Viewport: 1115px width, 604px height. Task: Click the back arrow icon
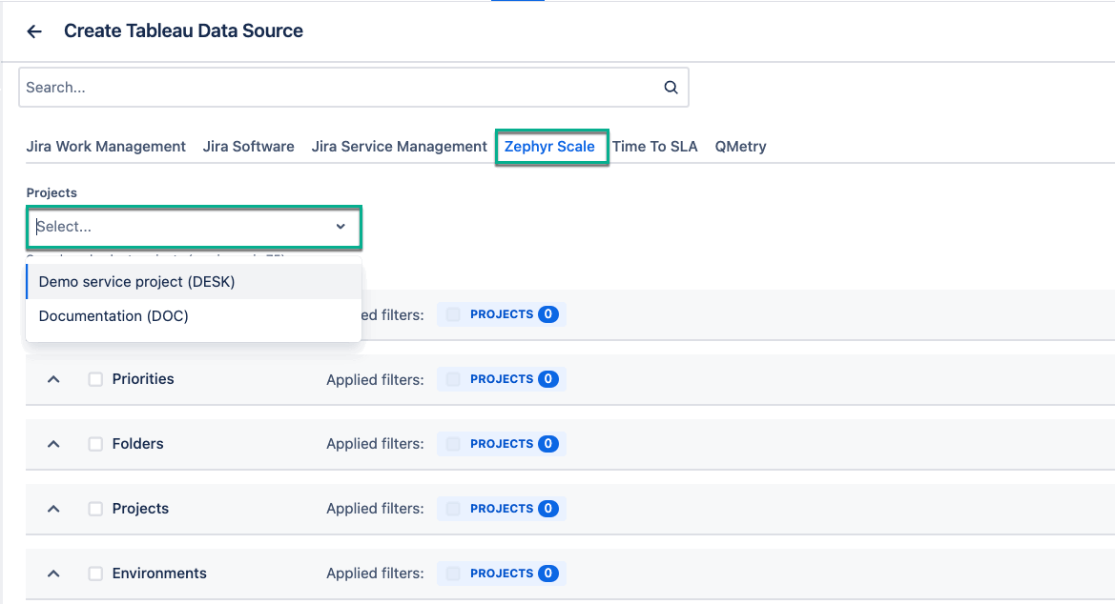[34, 31]
